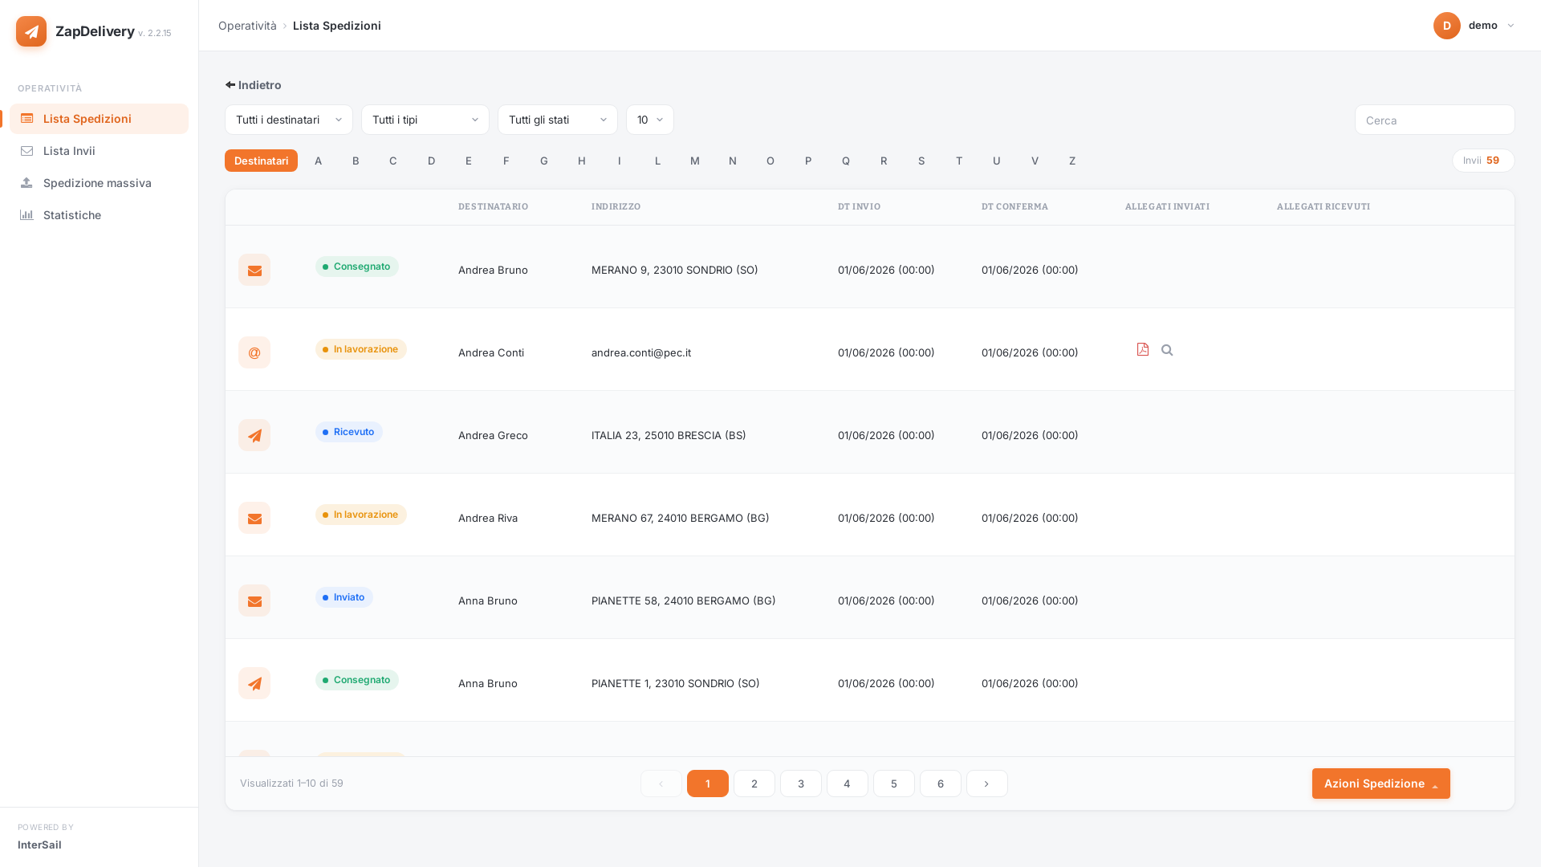Click the envelope icon for Andrea Bruno
Screen dimensions: 1541x867
[254, 270]
